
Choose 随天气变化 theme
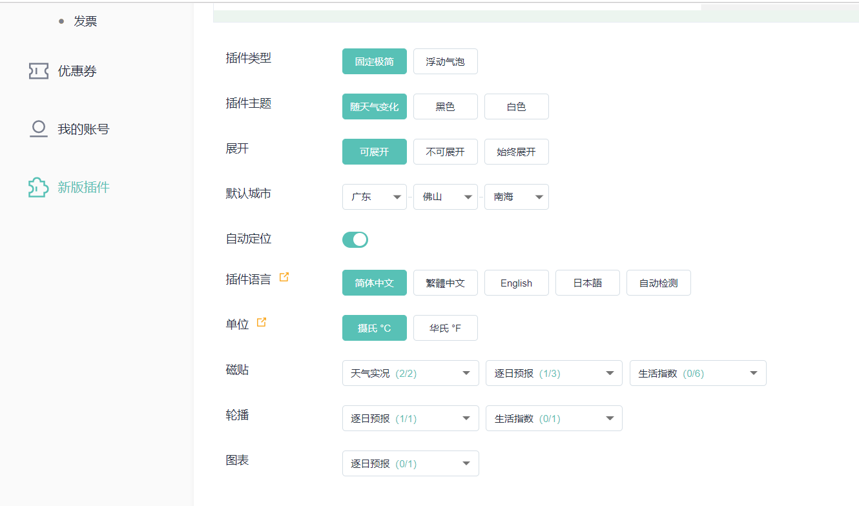(x=375, y=106)
